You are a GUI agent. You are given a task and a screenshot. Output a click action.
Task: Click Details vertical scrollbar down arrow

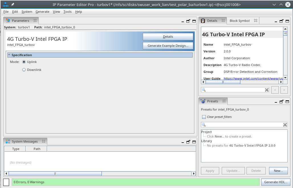(285, 78)
